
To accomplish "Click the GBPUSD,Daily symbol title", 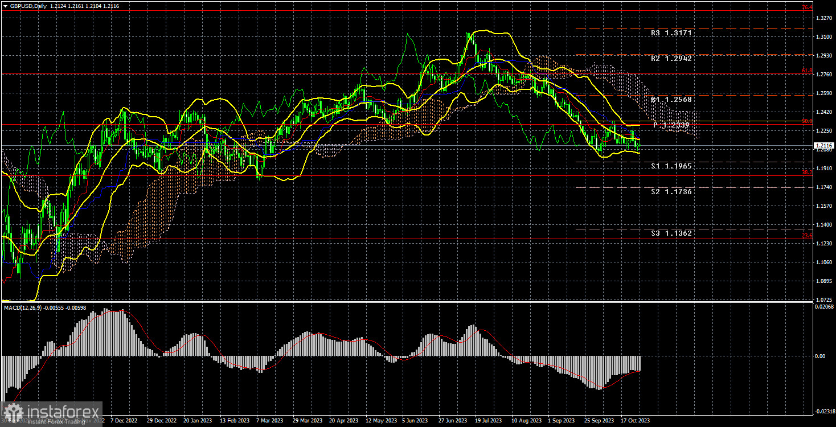I will (28, 5).
